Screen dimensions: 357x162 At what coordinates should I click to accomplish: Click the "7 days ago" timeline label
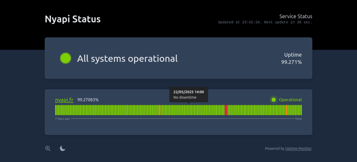62,119
